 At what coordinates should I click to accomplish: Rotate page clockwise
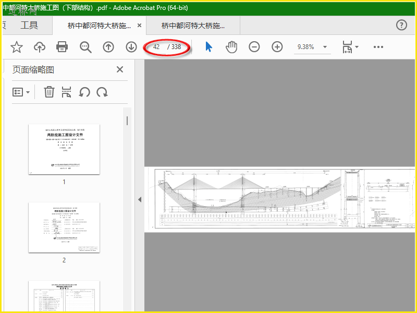[x=102, y=92]
